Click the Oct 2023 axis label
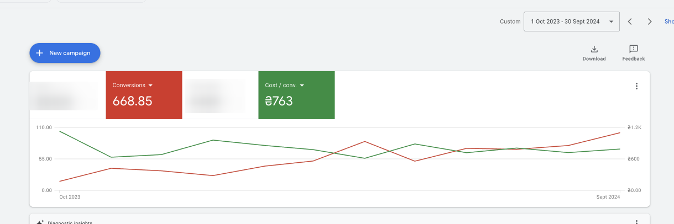The height and width of the screenshot is (224, 674). coord(70,197)
